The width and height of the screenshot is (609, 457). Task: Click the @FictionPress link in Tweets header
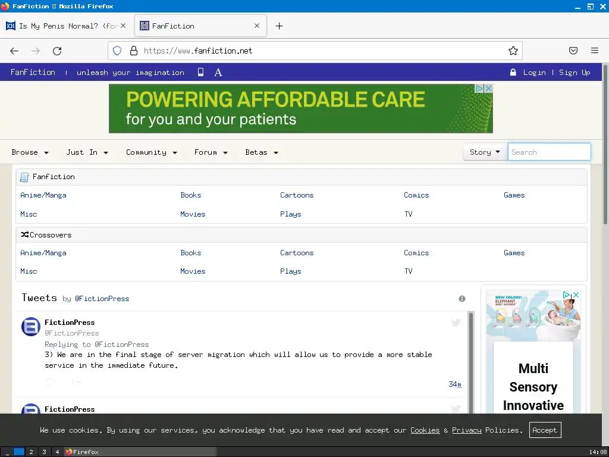pyautogui.click(x=102, y=299)
